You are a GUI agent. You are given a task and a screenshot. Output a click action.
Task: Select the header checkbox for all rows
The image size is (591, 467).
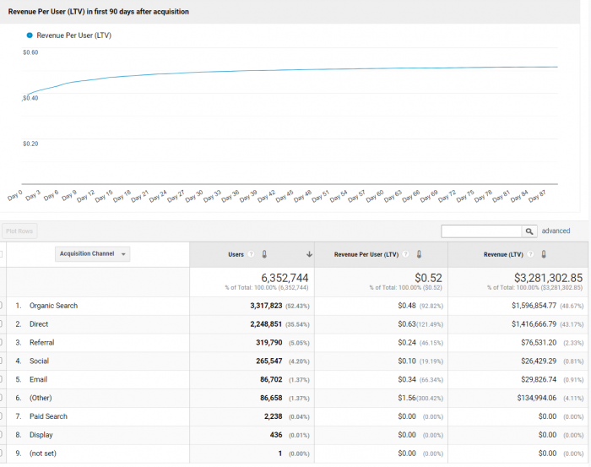pyautogui.click(x=2, y=254)
